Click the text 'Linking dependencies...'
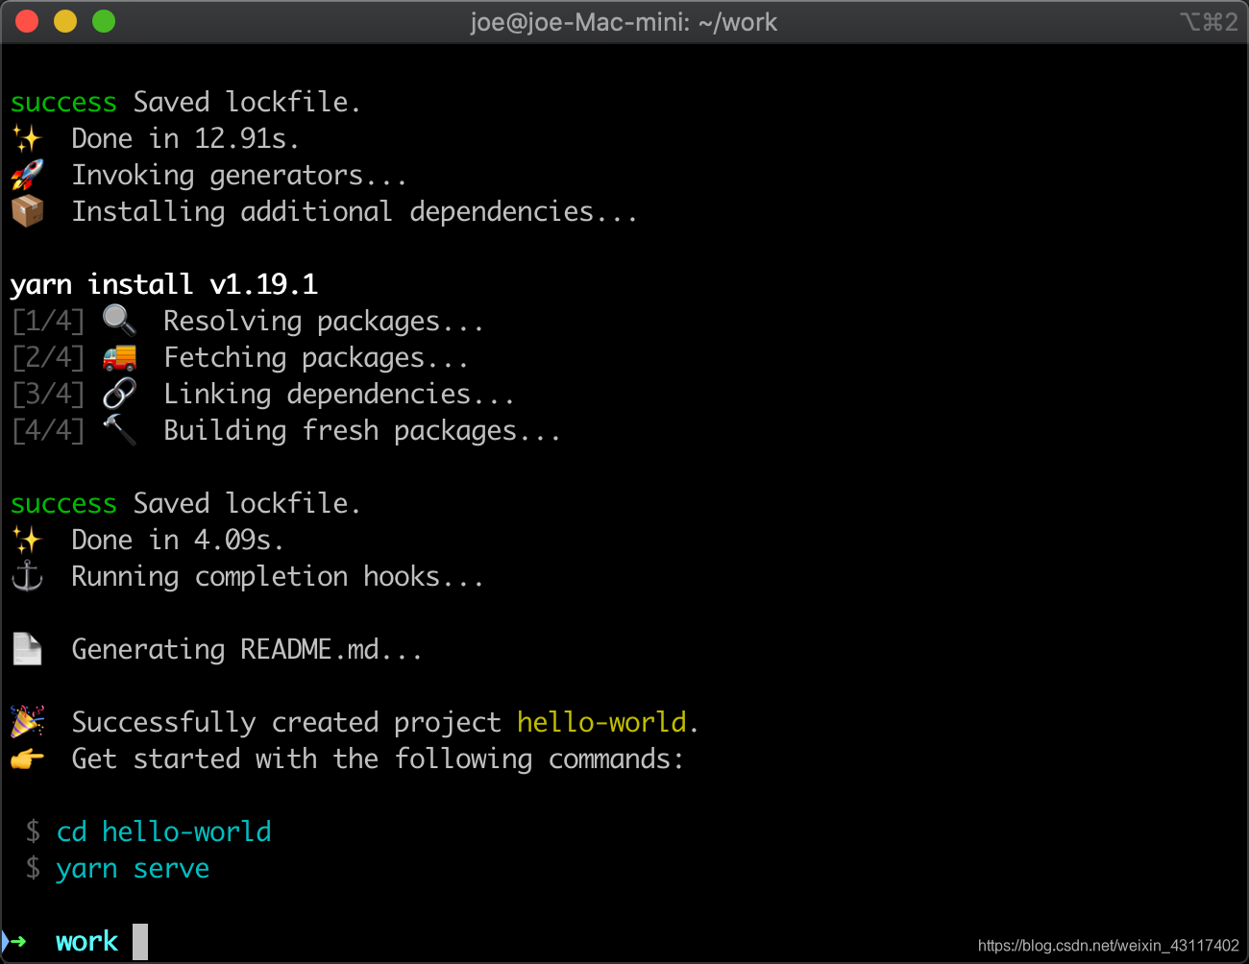This screenshot has width=1249, height=964. (x=339, y=394)
